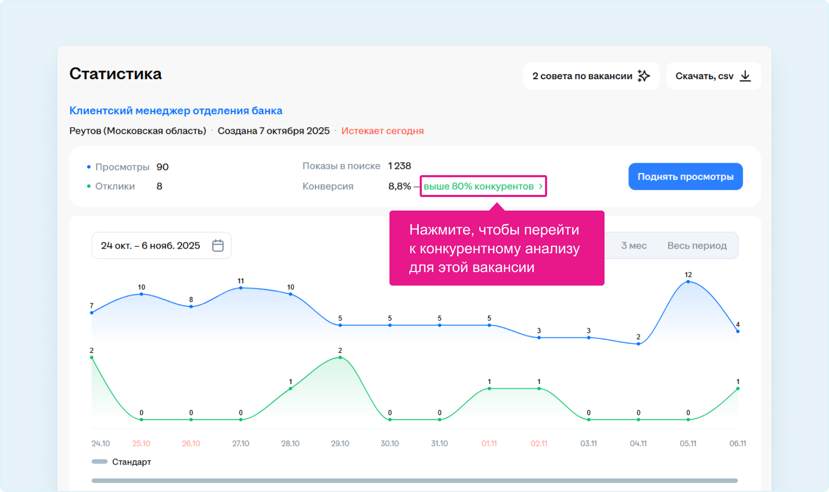Toggle the Стандарт legend item
This screenshot has width=829, height=492.
[x=122, y=462]
